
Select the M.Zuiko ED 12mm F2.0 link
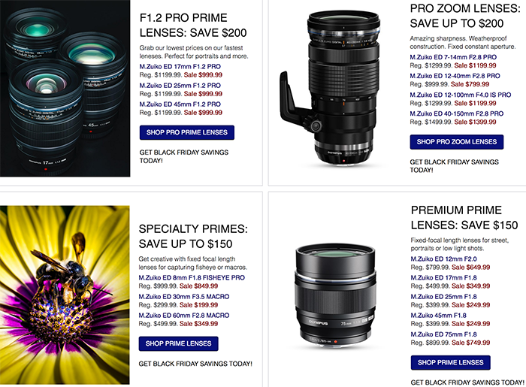pos(443,259)
